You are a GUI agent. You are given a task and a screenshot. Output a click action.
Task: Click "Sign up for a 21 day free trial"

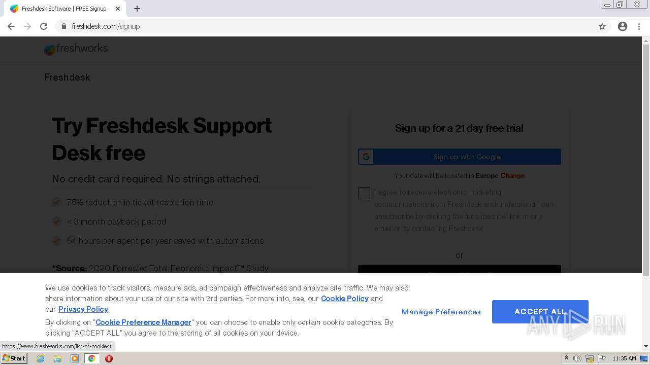click(x=459, y=128)
